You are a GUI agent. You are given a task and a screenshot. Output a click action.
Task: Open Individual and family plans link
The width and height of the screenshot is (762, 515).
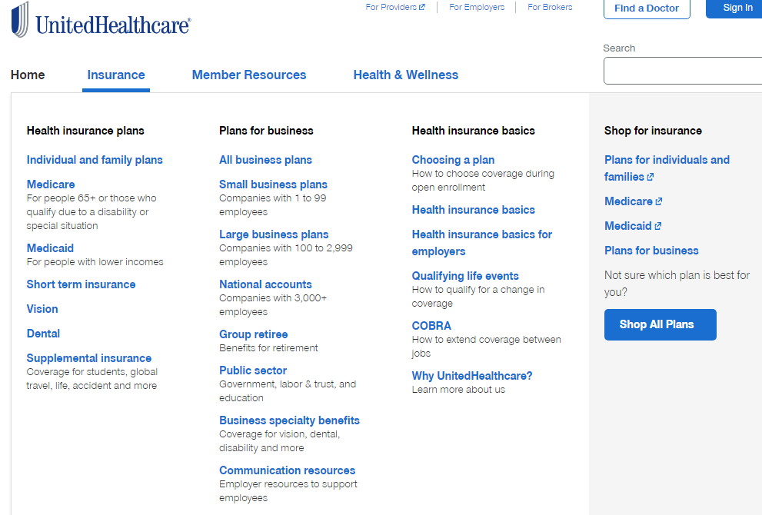click(95, 160)
